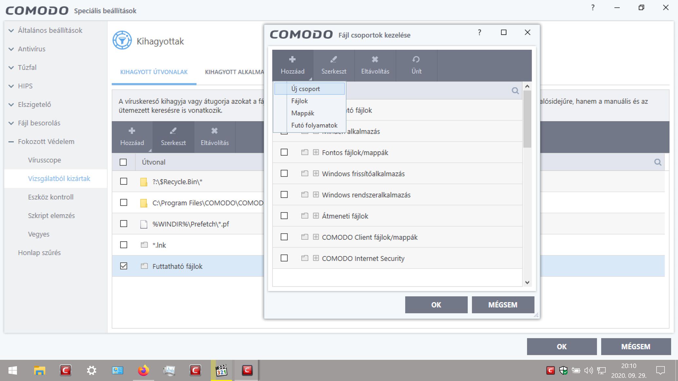Expand the Antivírus sidebar section

11,49
